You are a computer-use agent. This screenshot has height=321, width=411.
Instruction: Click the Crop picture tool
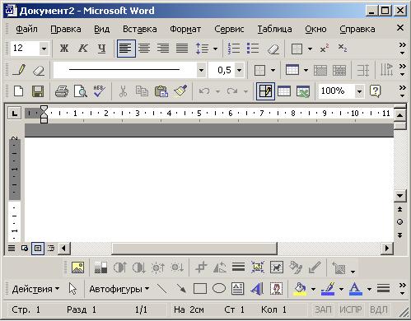(201, 267)
